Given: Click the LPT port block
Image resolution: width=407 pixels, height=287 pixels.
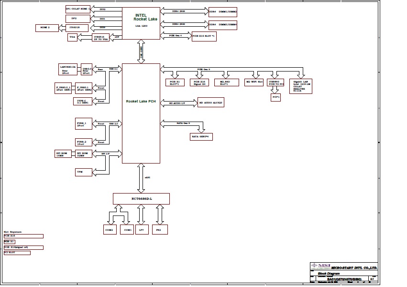Looking at the screenshot, I should click(141, 230).
